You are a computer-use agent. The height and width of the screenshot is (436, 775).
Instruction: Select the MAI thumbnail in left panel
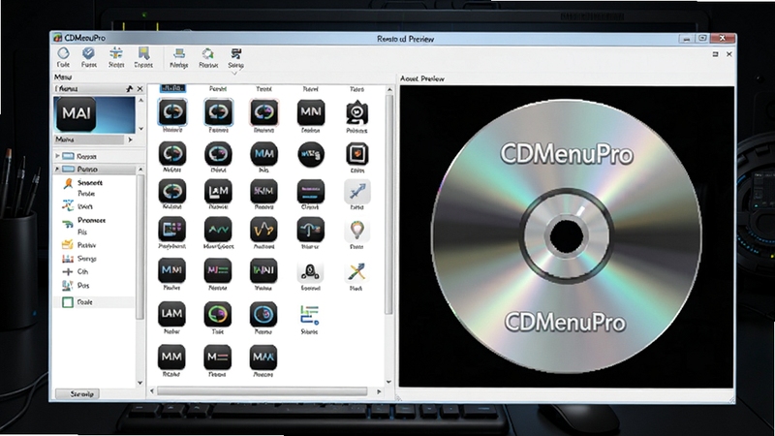94,114
